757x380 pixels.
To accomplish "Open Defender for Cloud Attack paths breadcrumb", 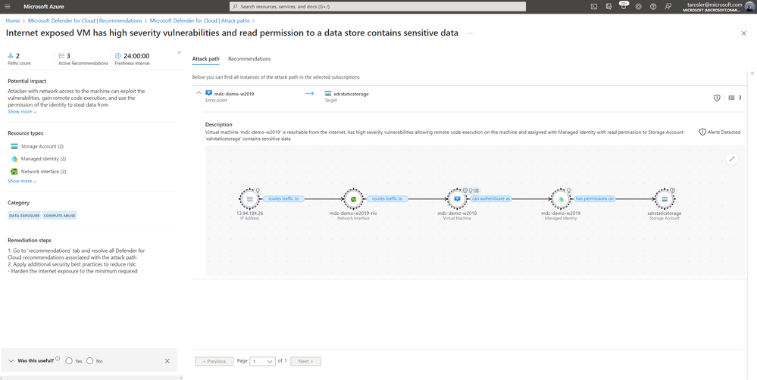I will (x=200, y=20).
